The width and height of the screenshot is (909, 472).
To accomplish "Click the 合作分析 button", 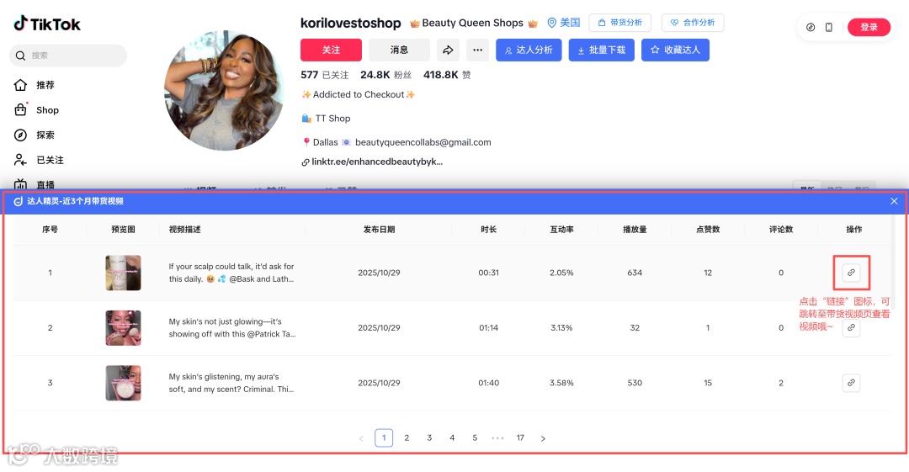I will point(693,23).
